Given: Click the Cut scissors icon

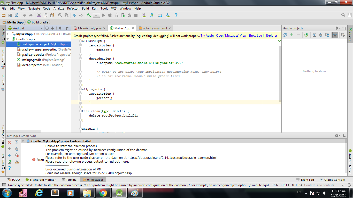Looking at the screenshot, I should pos(39,15).
